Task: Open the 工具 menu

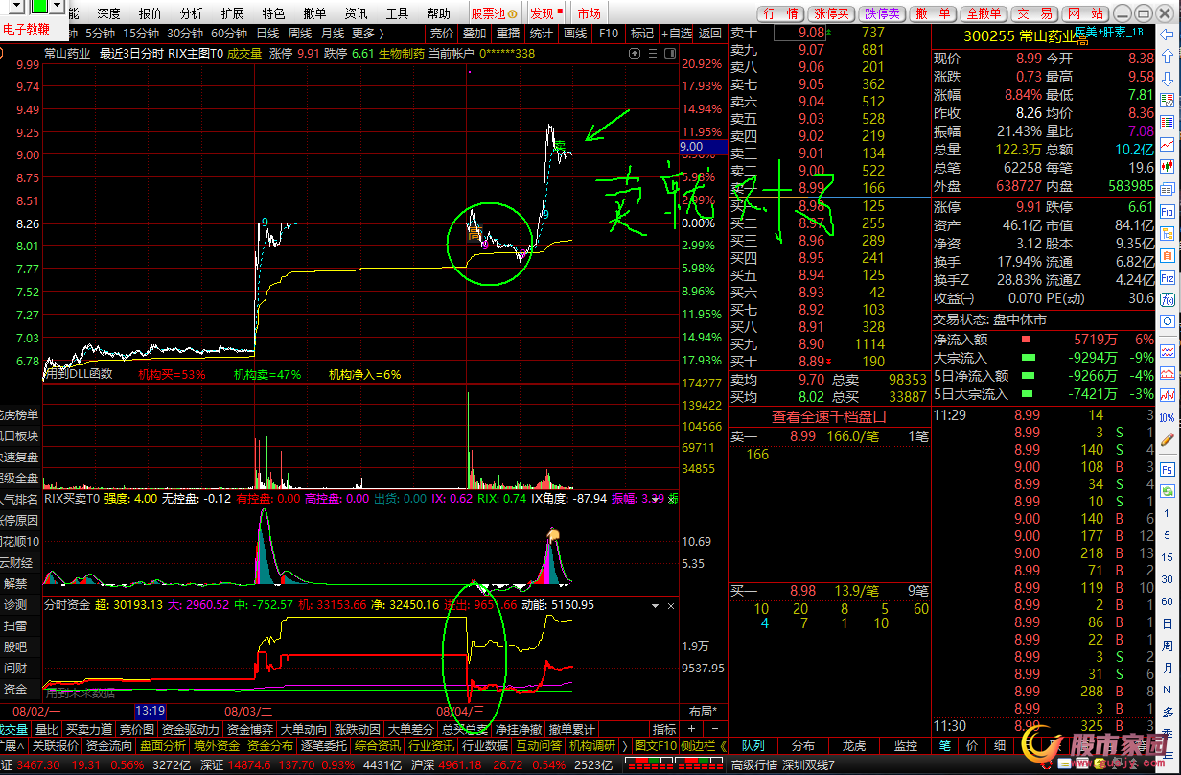Action: coord(397,13)
